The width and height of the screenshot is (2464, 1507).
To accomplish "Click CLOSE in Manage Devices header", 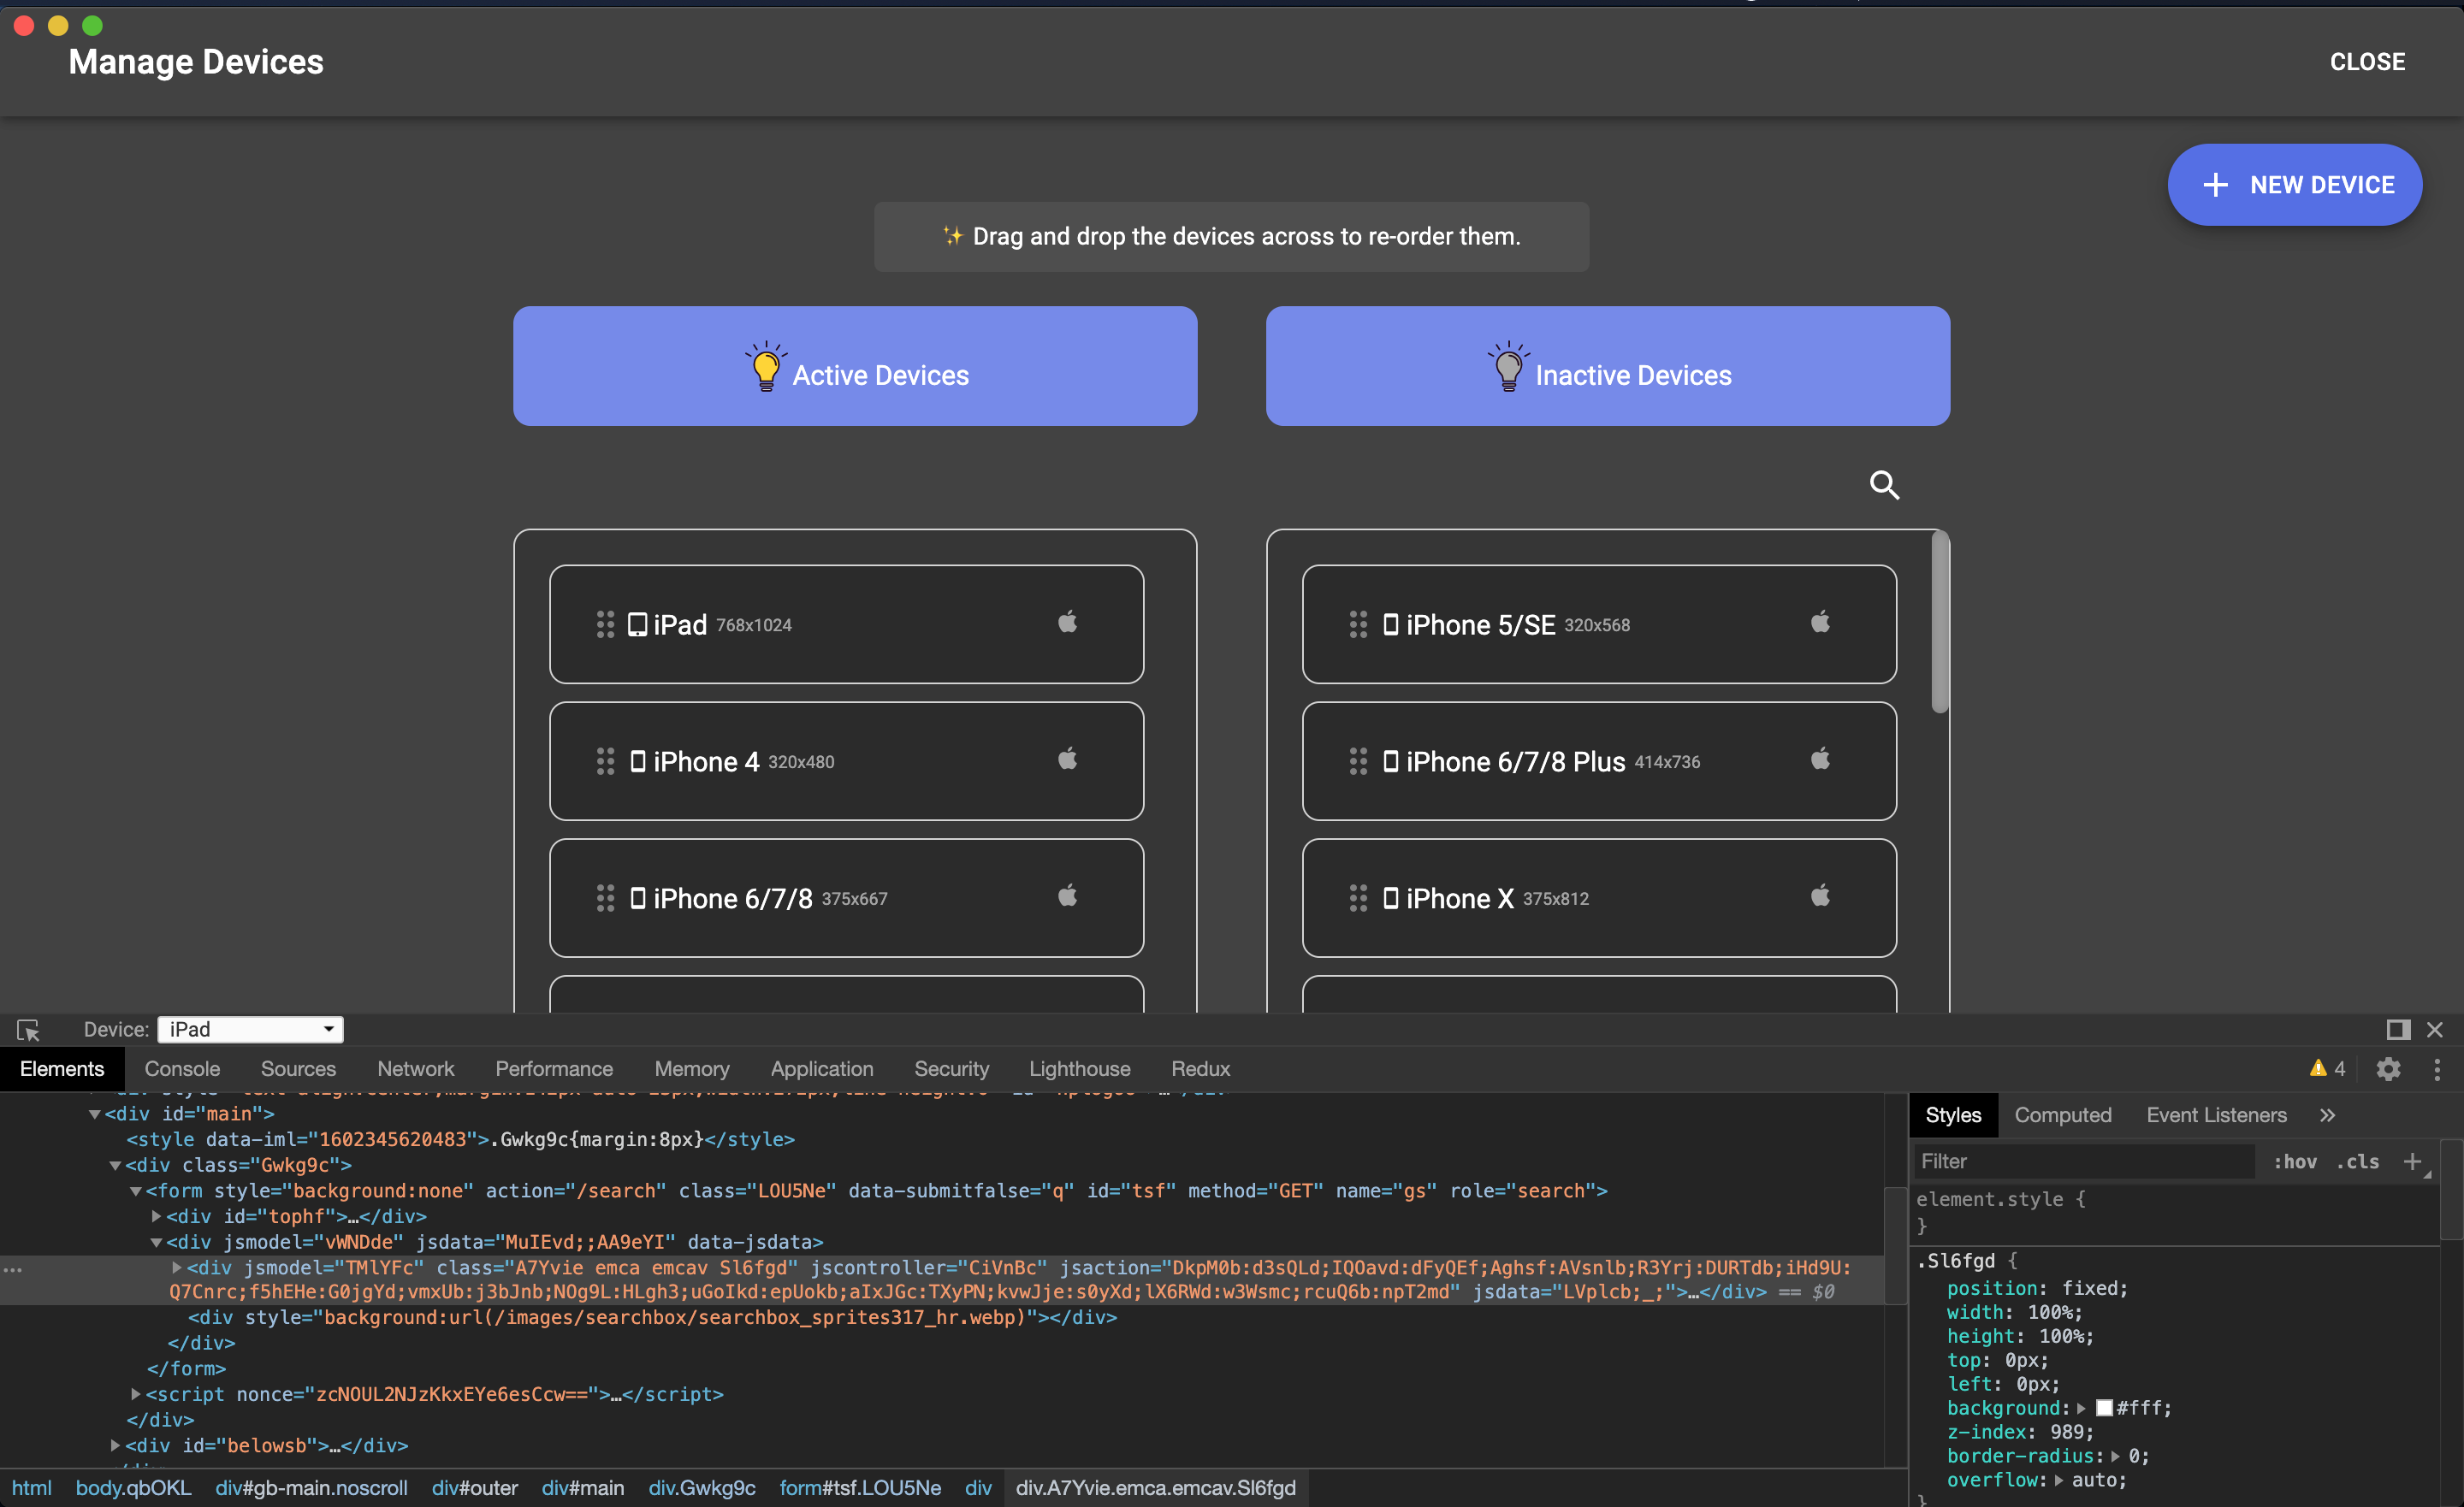I will 2367,62.
